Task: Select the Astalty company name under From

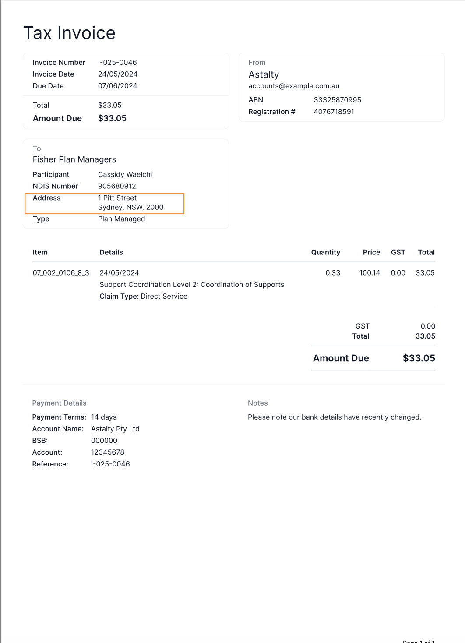Action: (x=264, y=75)
